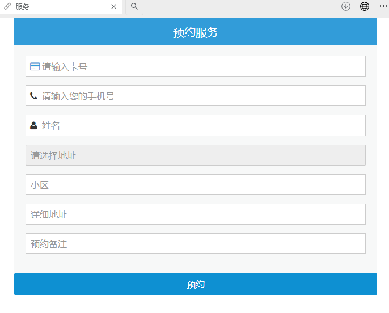The width and height of the screenshot is (389, 313).
Task: Switch to the 服务 tab
Action: pos(57,7)
